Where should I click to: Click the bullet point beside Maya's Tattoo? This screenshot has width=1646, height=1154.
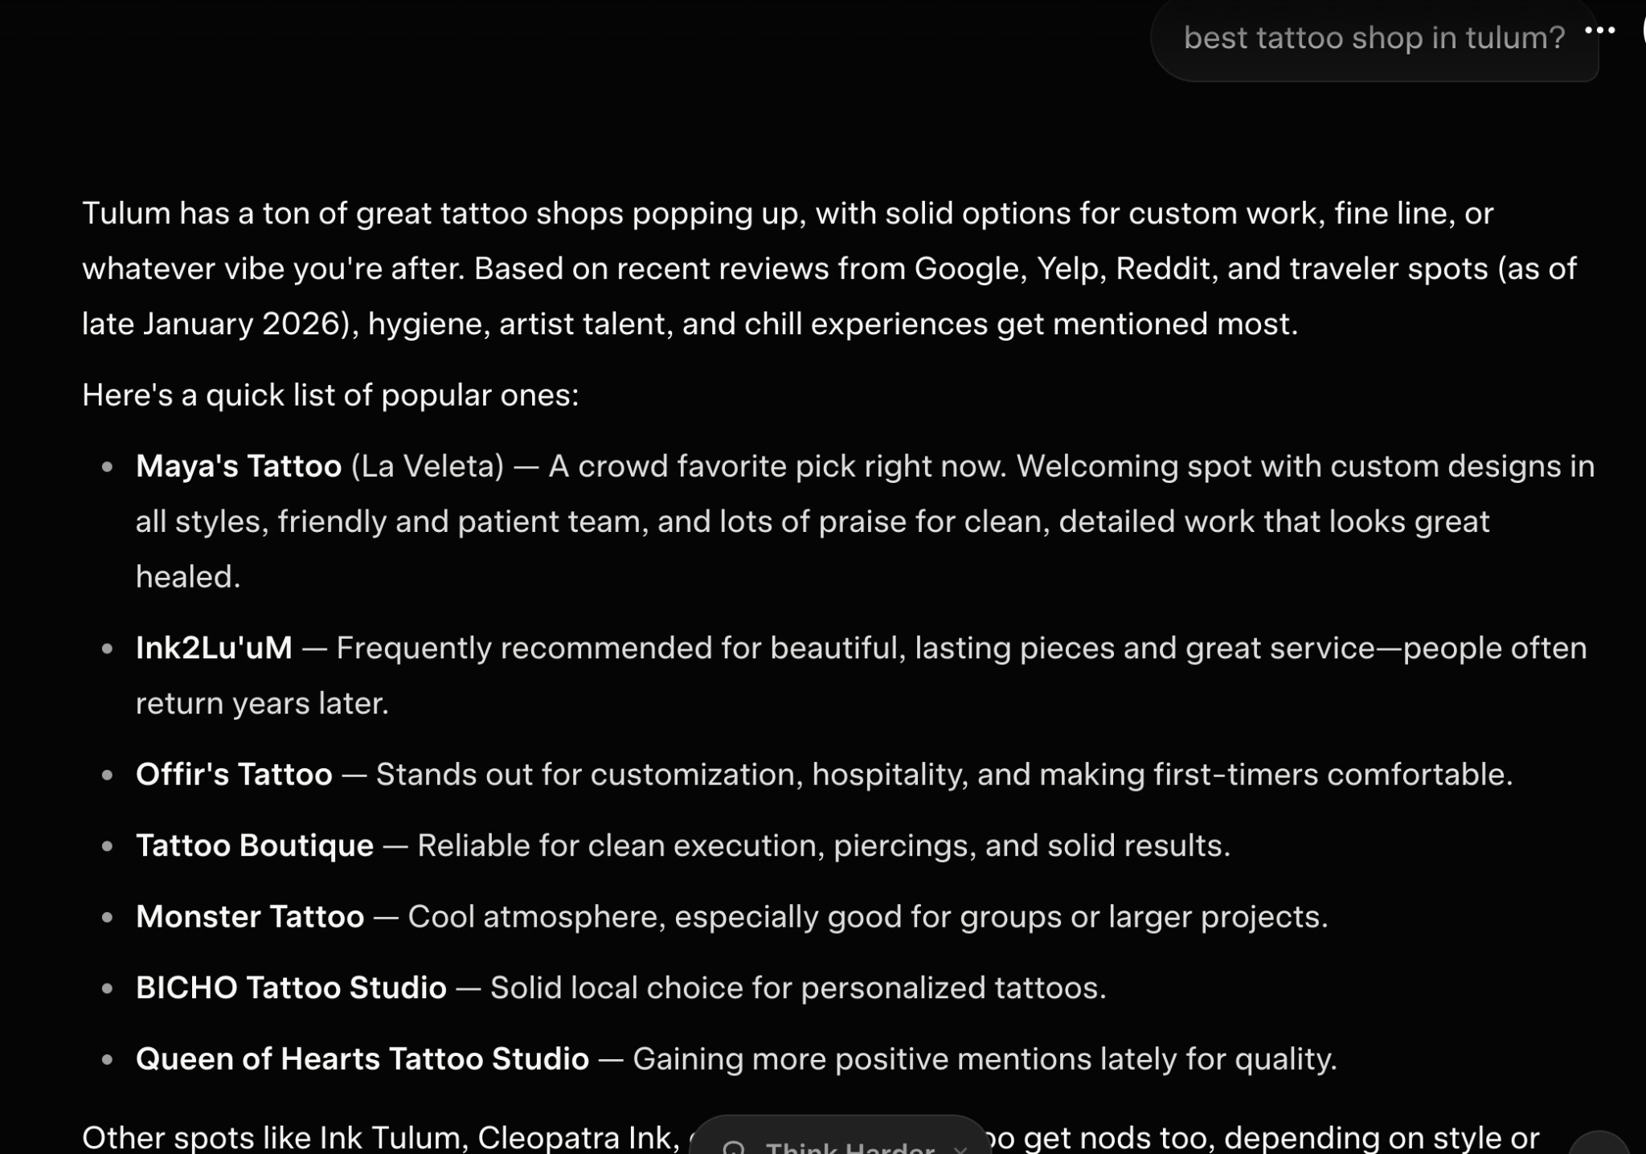(x=109, y=466)
